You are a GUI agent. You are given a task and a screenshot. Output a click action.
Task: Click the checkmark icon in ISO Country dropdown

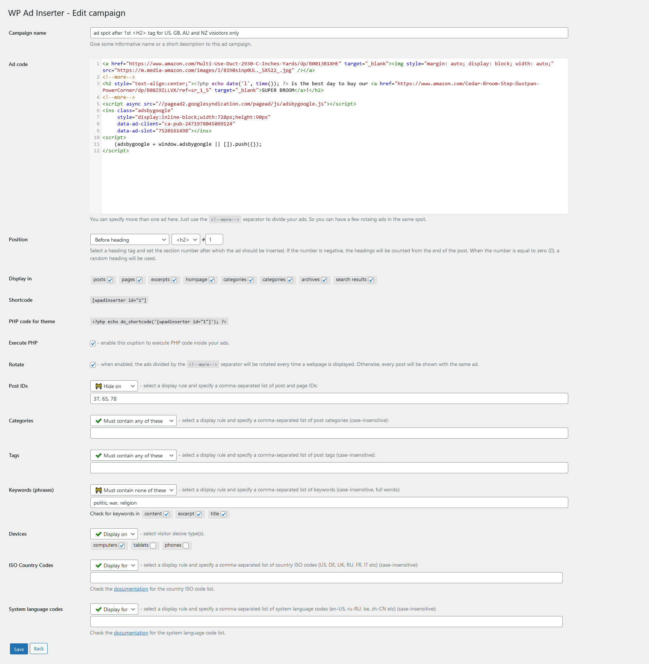pyautogui.click(x=98, y=566)
